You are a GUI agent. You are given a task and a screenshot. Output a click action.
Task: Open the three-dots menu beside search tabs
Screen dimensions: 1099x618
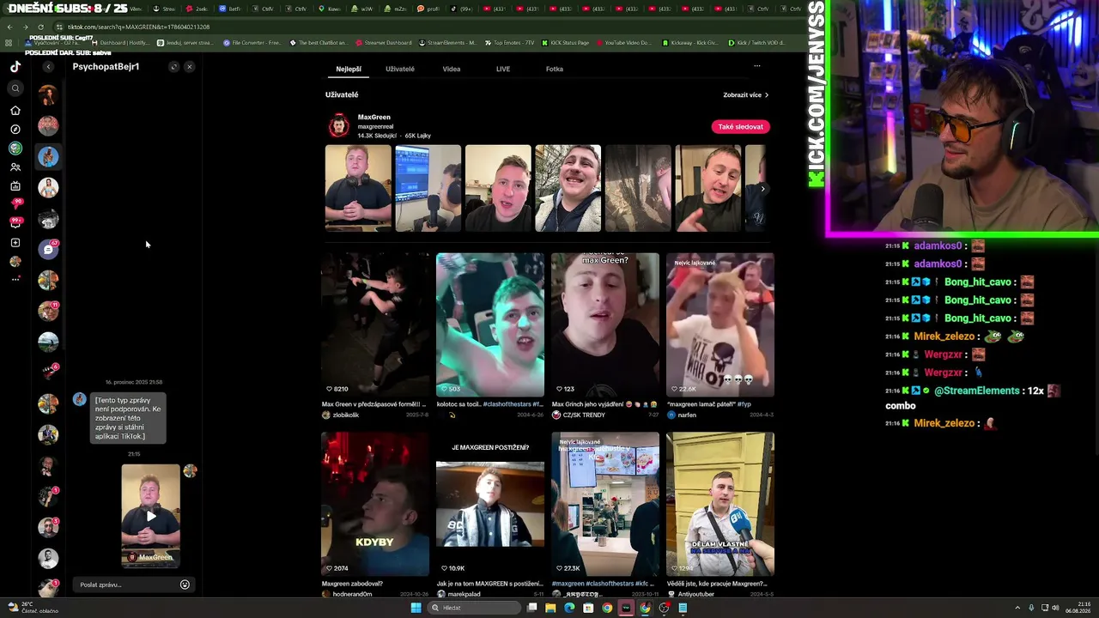tap(756, 66)
